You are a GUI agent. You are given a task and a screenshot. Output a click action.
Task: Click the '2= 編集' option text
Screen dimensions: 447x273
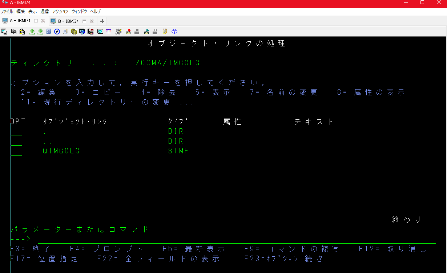pyautogui.click(x=39, y=92)
